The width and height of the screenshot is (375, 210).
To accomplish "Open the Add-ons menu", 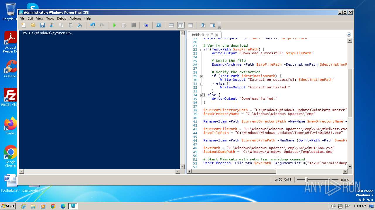I will pyautogui.click(x=75, y=18).
